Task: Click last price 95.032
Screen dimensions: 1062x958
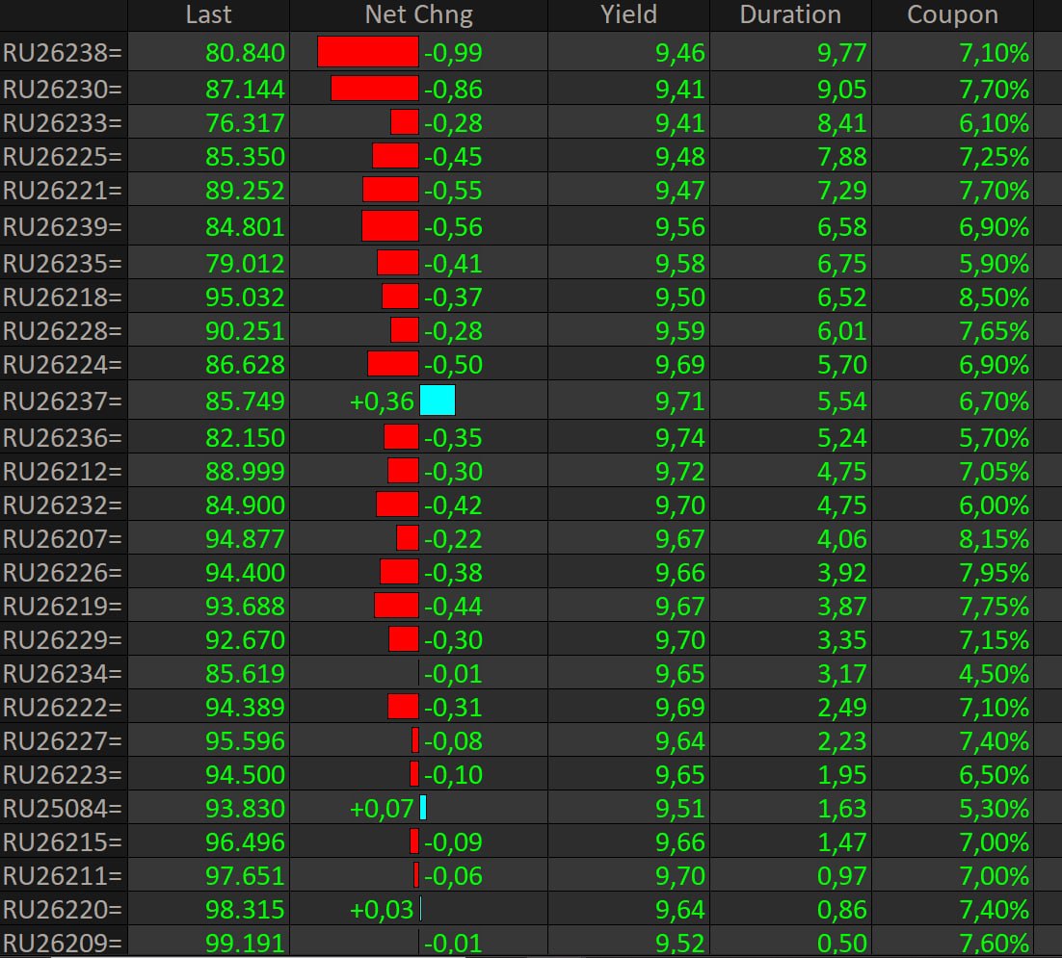Action: click(x=245, y=298)
